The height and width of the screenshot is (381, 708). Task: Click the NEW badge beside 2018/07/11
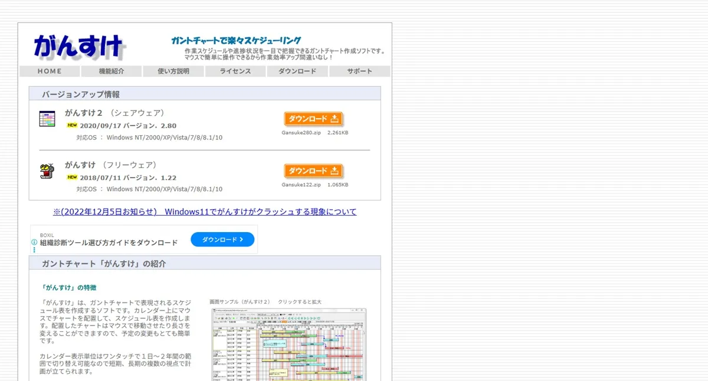point(72,177)
